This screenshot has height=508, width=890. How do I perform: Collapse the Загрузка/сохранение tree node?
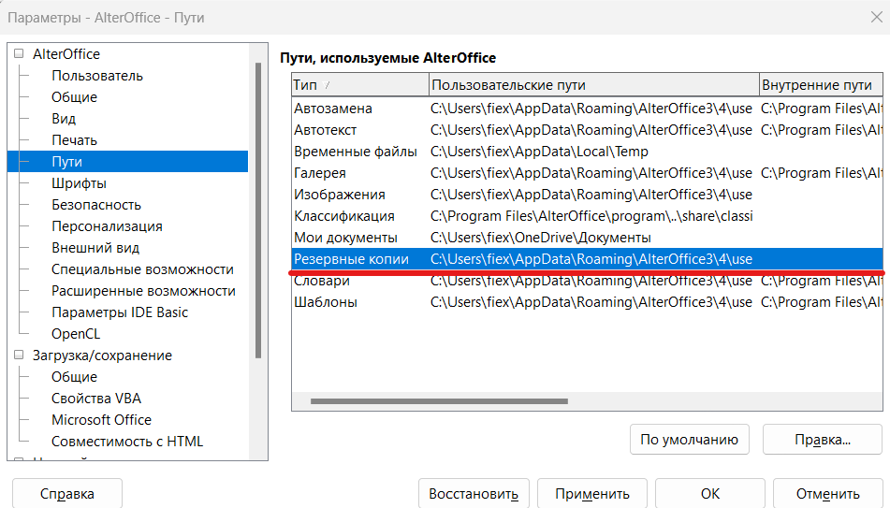click(x=19, y=356)
